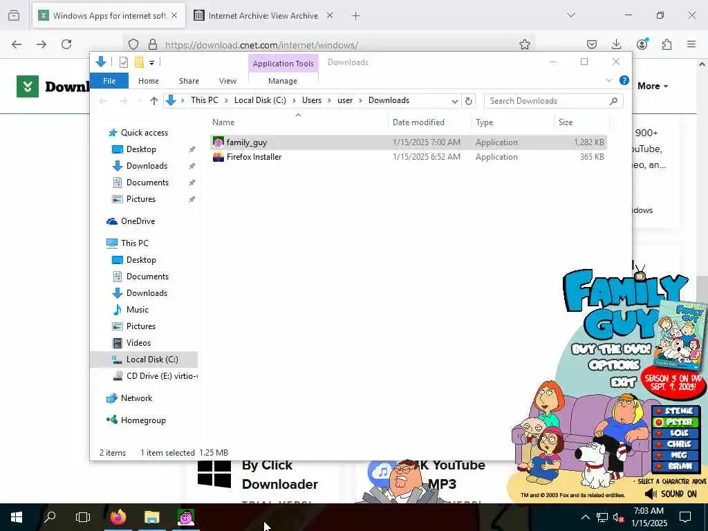Select PETER character in Family Guy widget
The height and width of the screenshot is (531, 708).
[x=676, y=422]
